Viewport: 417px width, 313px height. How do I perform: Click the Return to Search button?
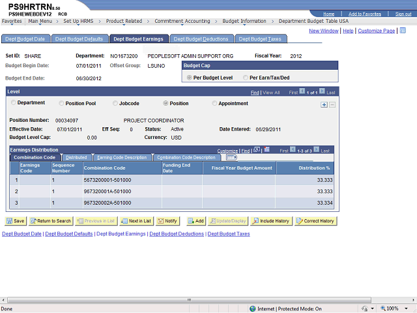point(51,221)
